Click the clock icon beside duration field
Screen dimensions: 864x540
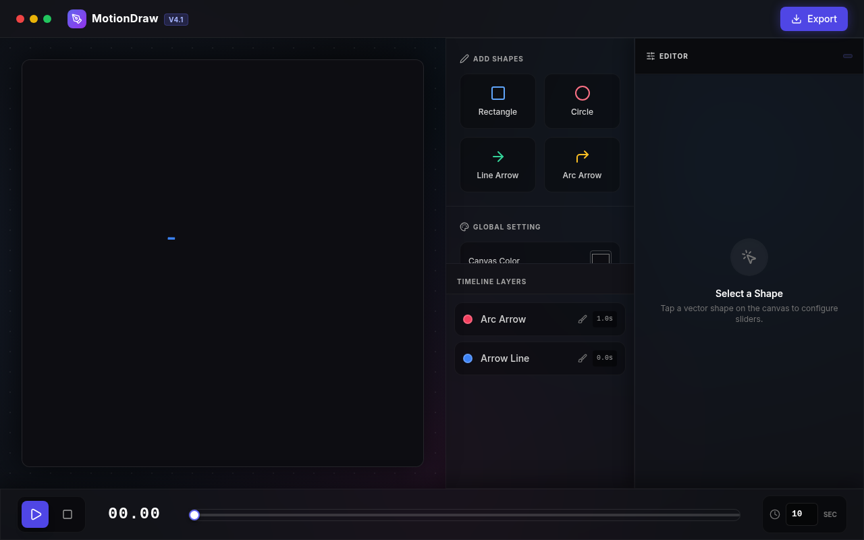[x=775, y=514]
